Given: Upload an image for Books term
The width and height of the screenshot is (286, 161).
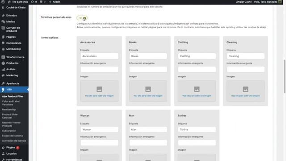Looking at the screenshot, I should click(x=148, y=91).
